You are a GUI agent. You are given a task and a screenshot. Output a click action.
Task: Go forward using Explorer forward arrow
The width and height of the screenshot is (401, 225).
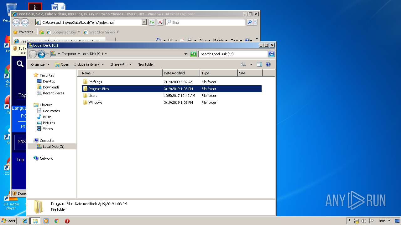(x=41, y=54)
